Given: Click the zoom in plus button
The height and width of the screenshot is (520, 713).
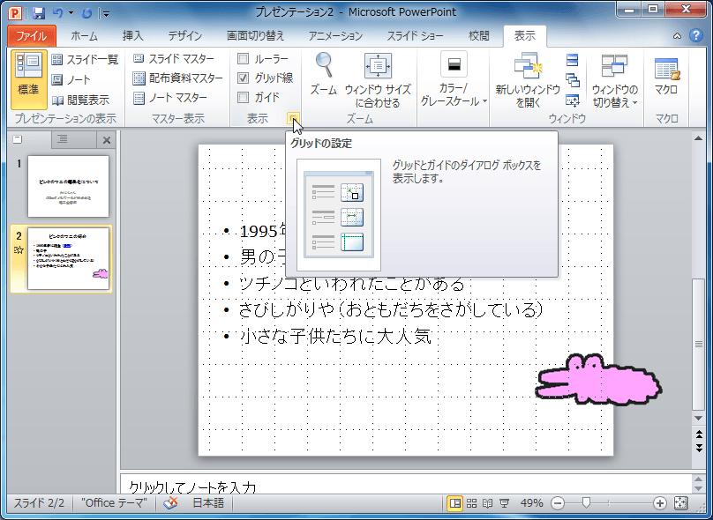Looking at the screenshot, I should click(660, 503).
